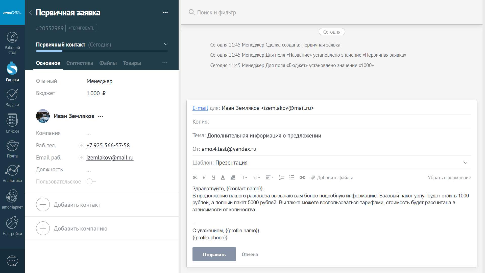This screenshot has width=485, height=273.
Task: Add another work phone plus button
Action: (81, 145)
